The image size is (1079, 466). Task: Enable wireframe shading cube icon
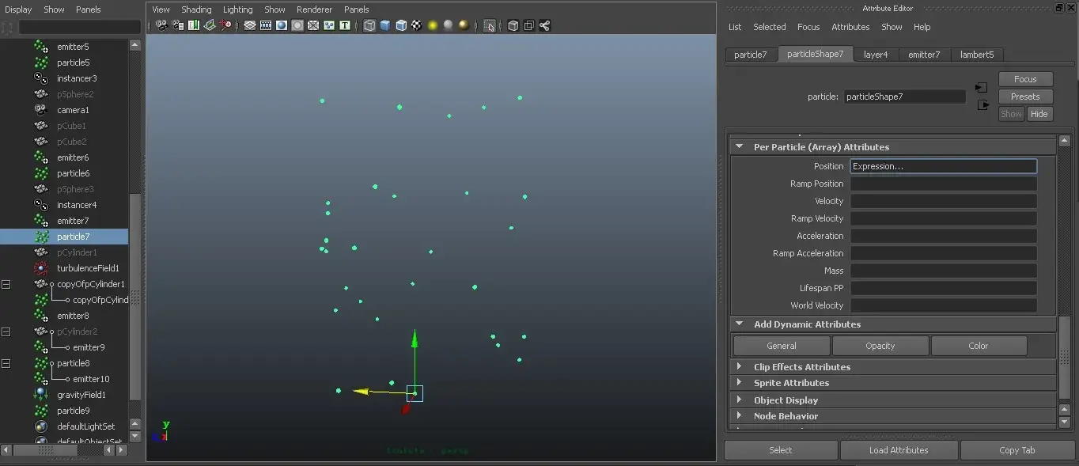click(369, 25)
